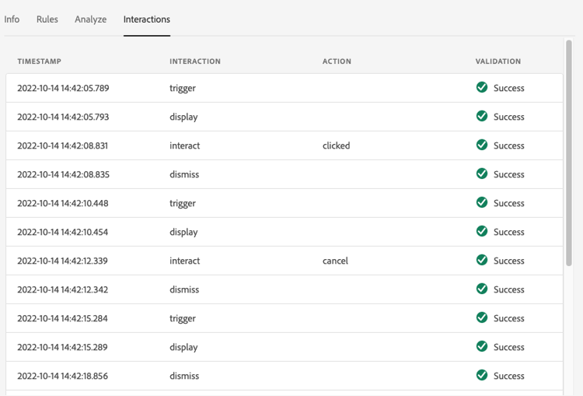583x396 pixels.
Task: Select the Interactions tab
Action: (147, 19)
